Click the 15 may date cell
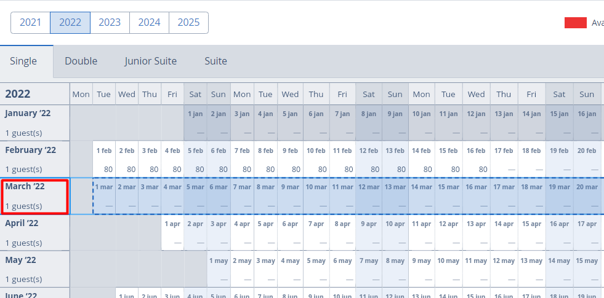 tap(587, 269)
